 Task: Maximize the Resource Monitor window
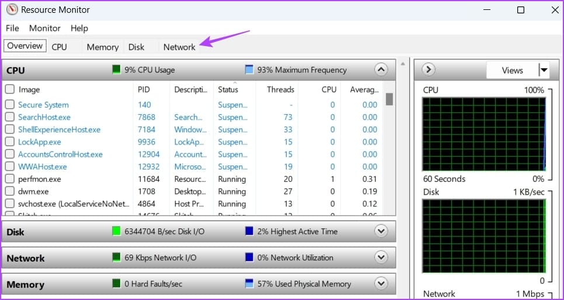520,10
